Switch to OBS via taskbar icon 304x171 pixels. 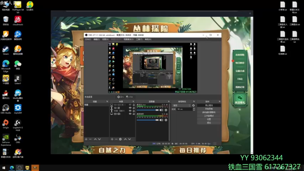(20, 168)
